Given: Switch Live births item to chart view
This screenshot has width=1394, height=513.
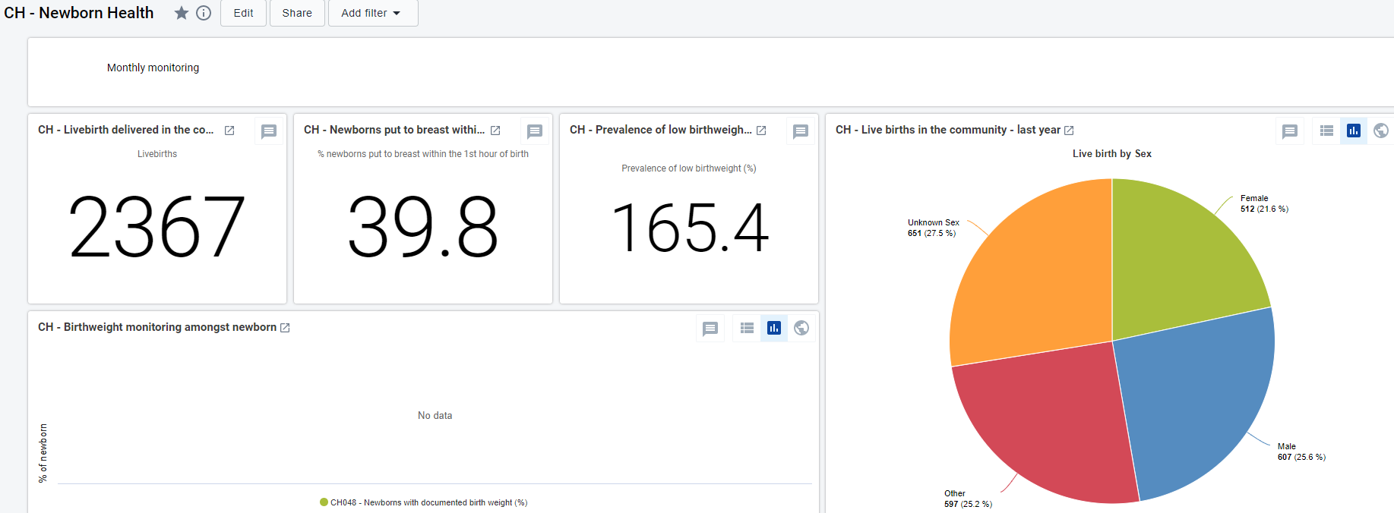Looking at the screenshot, I should tap(1354, 131).
